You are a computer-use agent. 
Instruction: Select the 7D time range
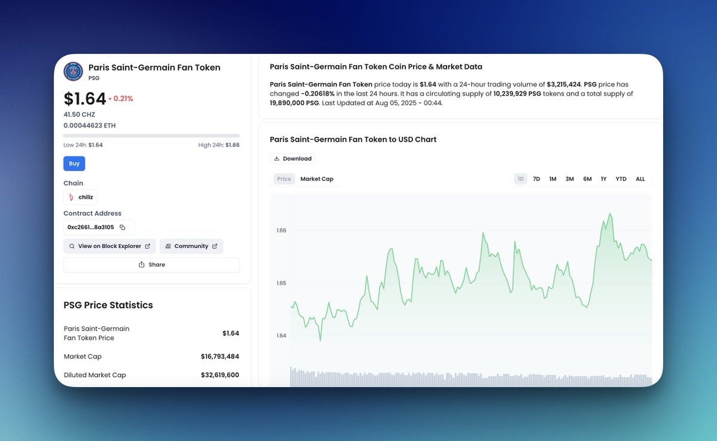pyautogui.click(x=537, y=179)
